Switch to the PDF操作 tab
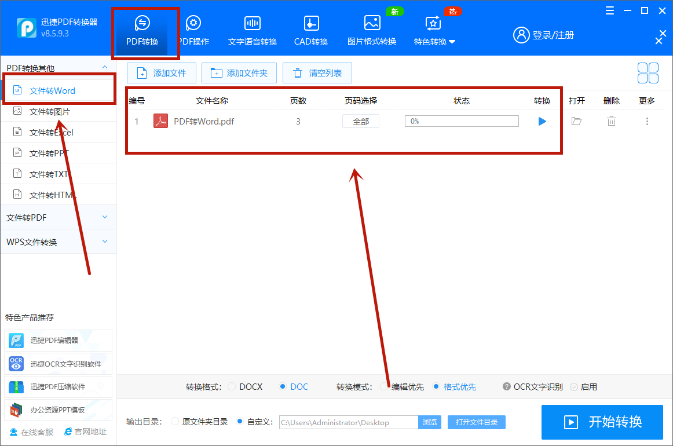Image resolution: width=673 pixels, height=446 pixels. point(193,29)
